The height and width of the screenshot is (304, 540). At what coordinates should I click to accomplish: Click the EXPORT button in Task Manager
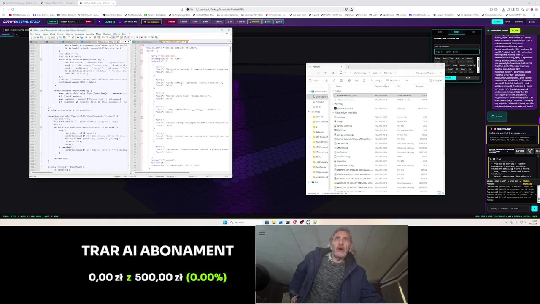point(520,151)
